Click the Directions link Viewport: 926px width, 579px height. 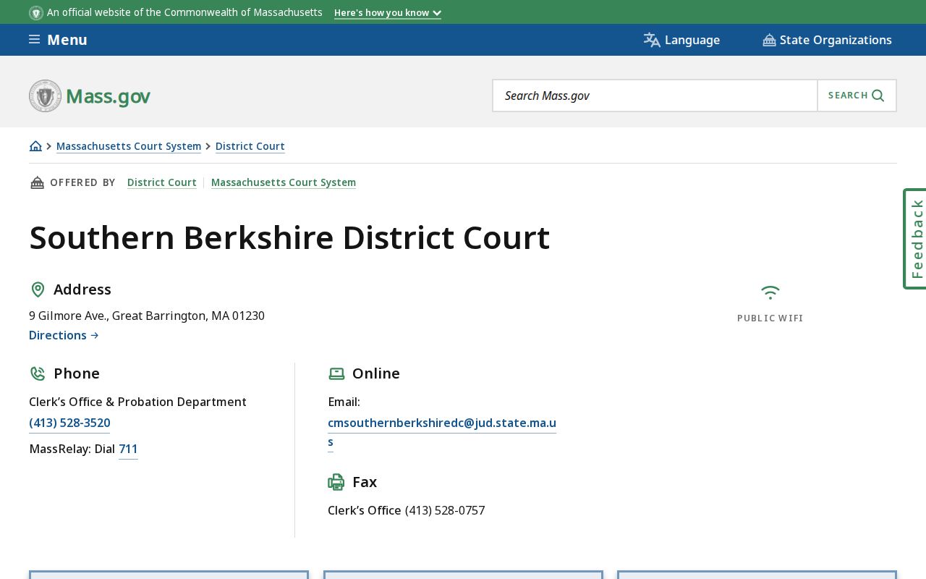[64, 335]
